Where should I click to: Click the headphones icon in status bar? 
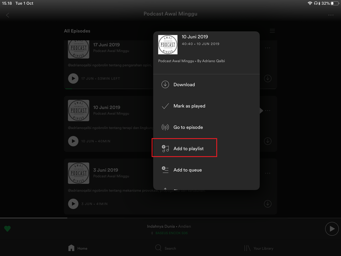tap(316, 3)
